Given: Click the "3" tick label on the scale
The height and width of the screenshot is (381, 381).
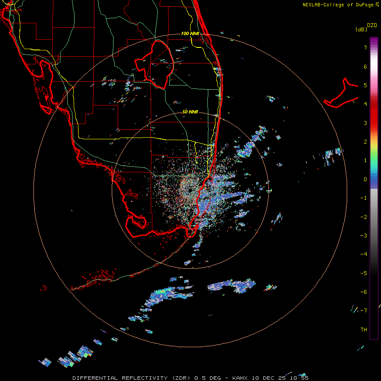Looking at the screenshot, I should click(x=365, y=123).
